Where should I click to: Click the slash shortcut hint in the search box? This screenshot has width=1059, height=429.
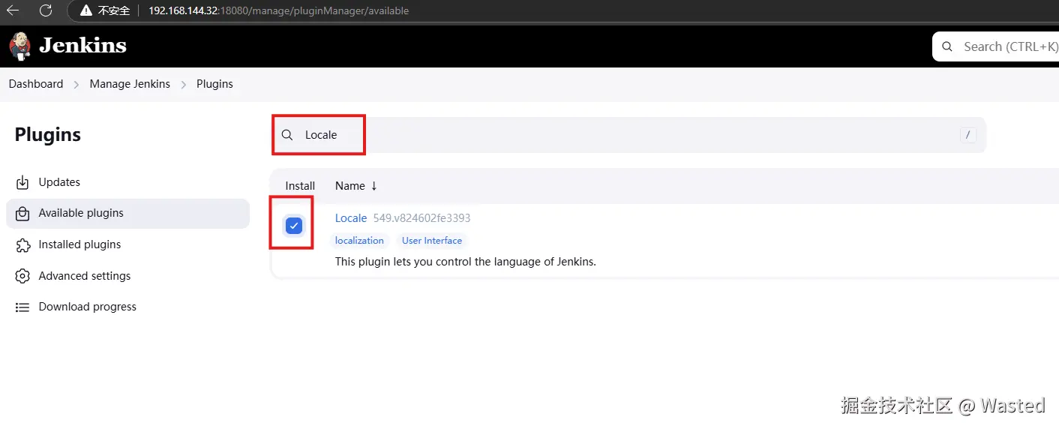point(968,135)
